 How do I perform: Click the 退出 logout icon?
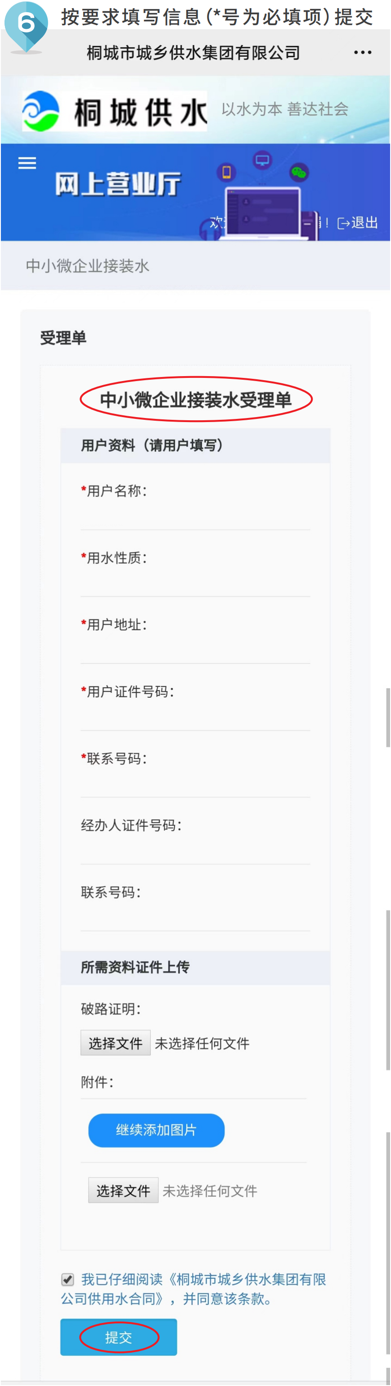[357, 223]
